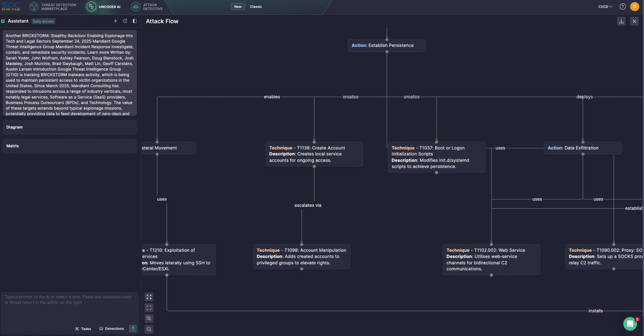Open the CI/CD dropdown menu
This screenshot has width=644, height=336.
pyautogui.click(x=605, y=7)
